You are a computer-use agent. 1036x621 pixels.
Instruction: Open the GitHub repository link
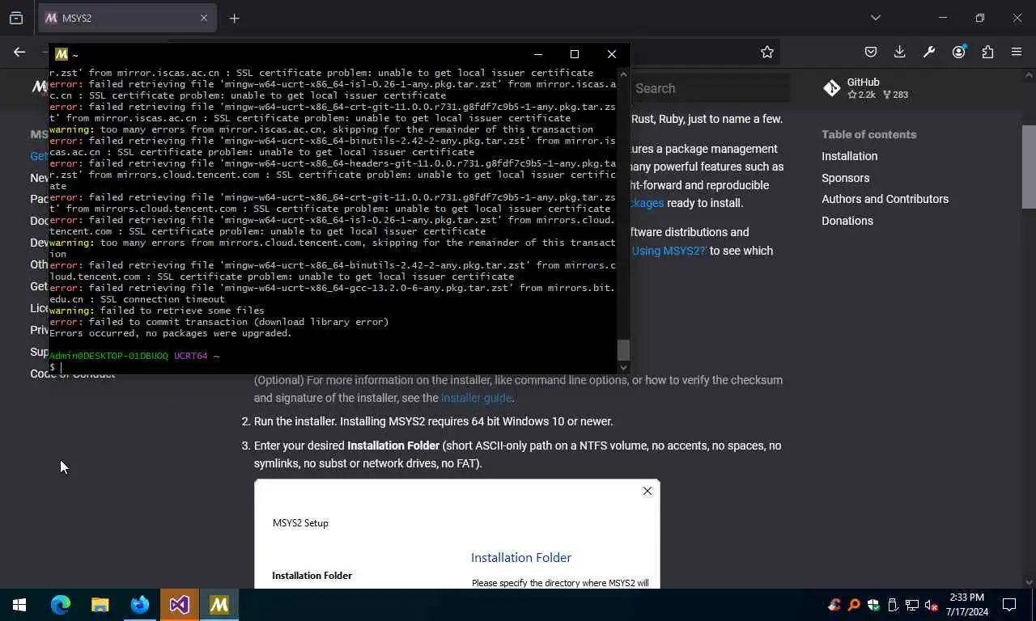coord(866,88)
